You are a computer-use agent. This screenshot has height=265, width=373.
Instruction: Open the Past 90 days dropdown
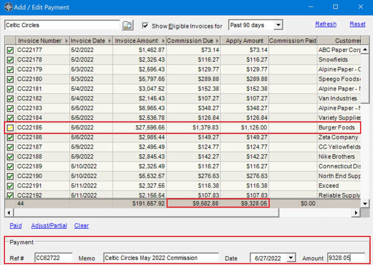tap(278, 25)
